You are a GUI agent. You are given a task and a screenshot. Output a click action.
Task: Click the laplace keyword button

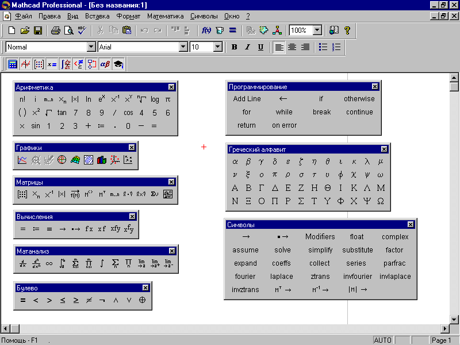point(281,277)
